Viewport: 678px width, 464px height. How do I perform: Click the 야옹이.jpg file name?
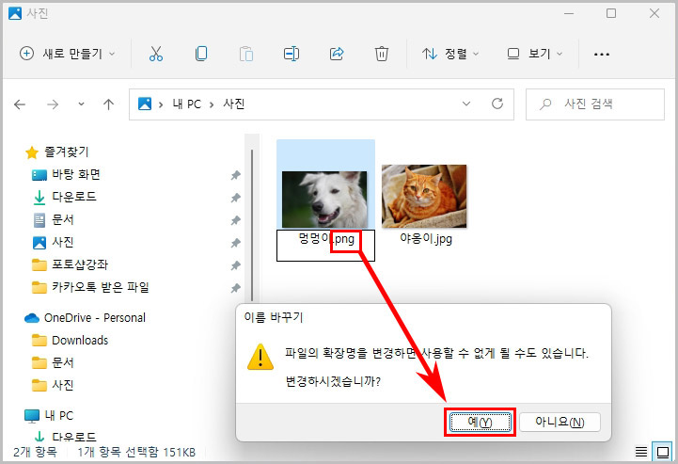click(x=426, y=238)
